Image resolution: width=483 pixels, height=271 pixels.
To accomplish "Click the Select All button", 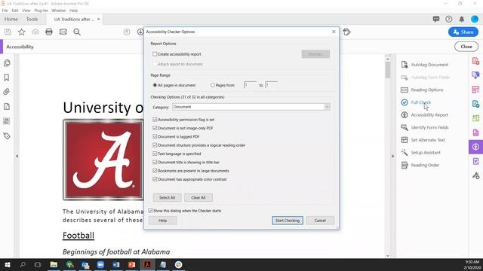I will click(x=167, y=197).
